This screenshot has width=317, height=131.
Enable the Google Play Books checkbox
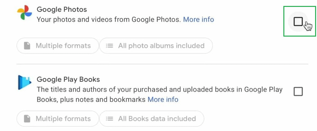pos(298,92)
